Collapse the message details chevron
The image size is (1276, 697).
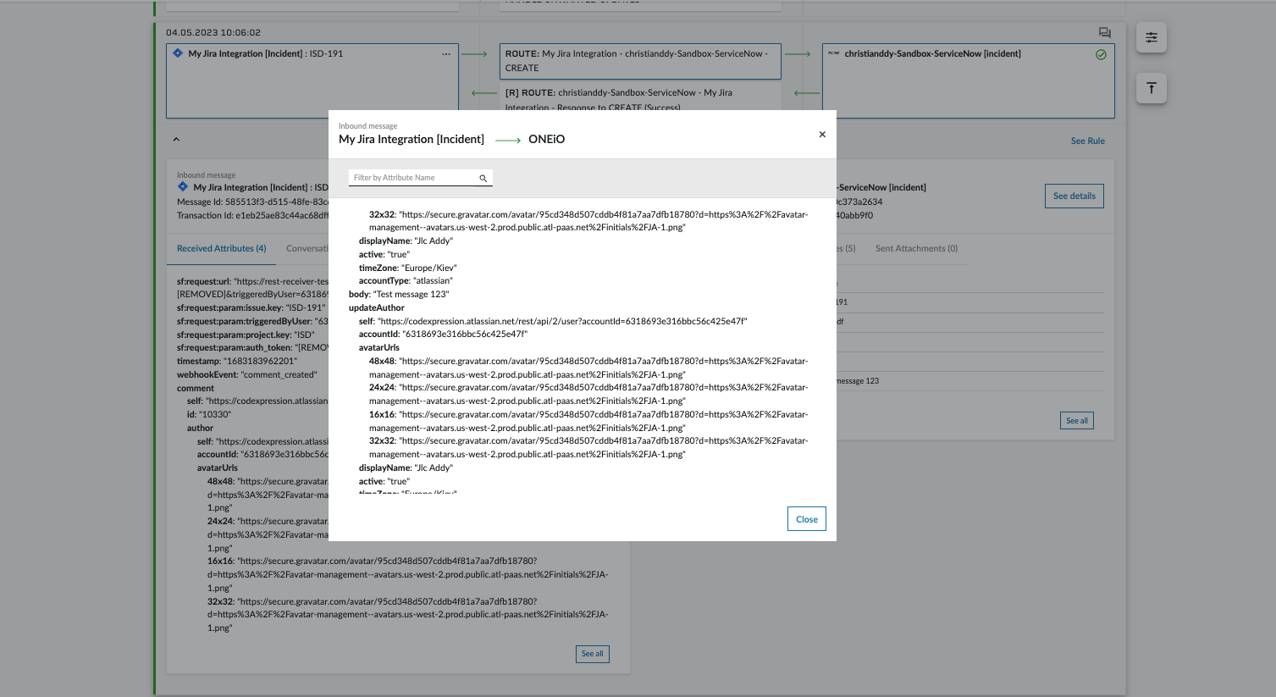click(176, 139)
